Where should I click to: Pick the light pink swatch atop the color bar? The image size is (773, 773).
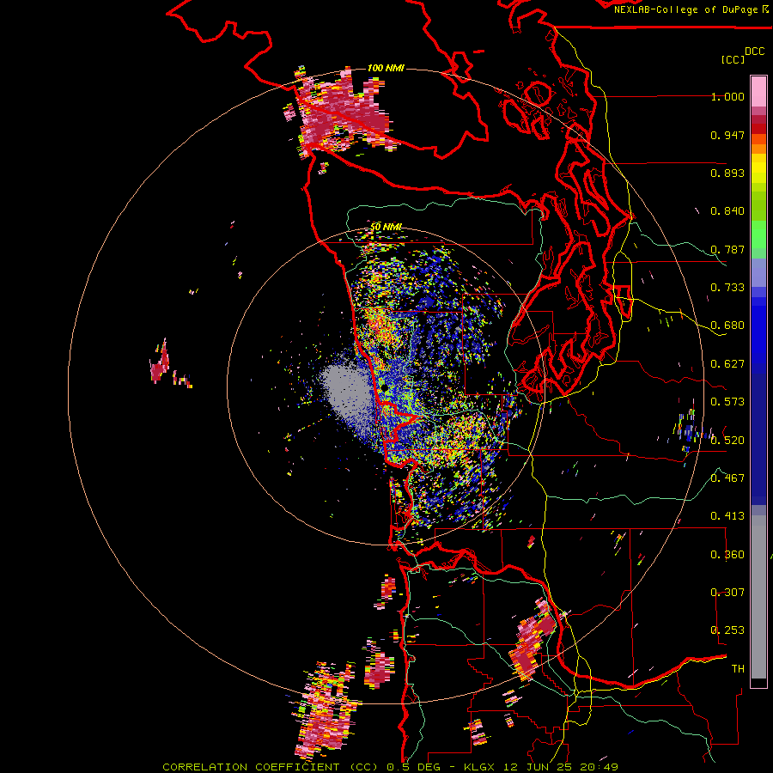(758, 91)
